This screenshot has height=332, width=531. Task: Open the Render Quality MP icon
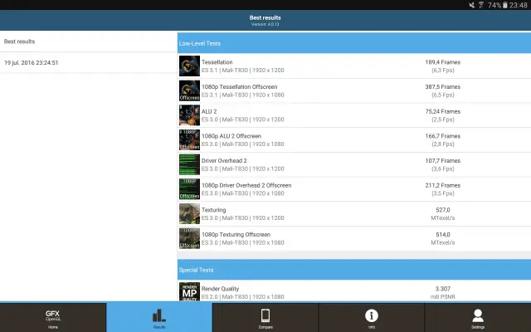[x=189, y=292]
